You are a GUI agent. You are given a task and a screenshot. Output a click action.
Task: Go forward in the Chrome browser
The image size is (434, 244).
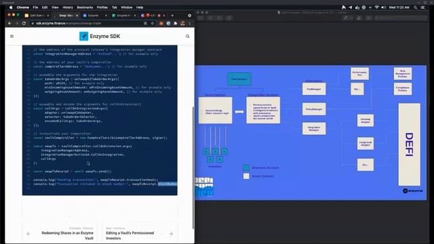point(17,23)
